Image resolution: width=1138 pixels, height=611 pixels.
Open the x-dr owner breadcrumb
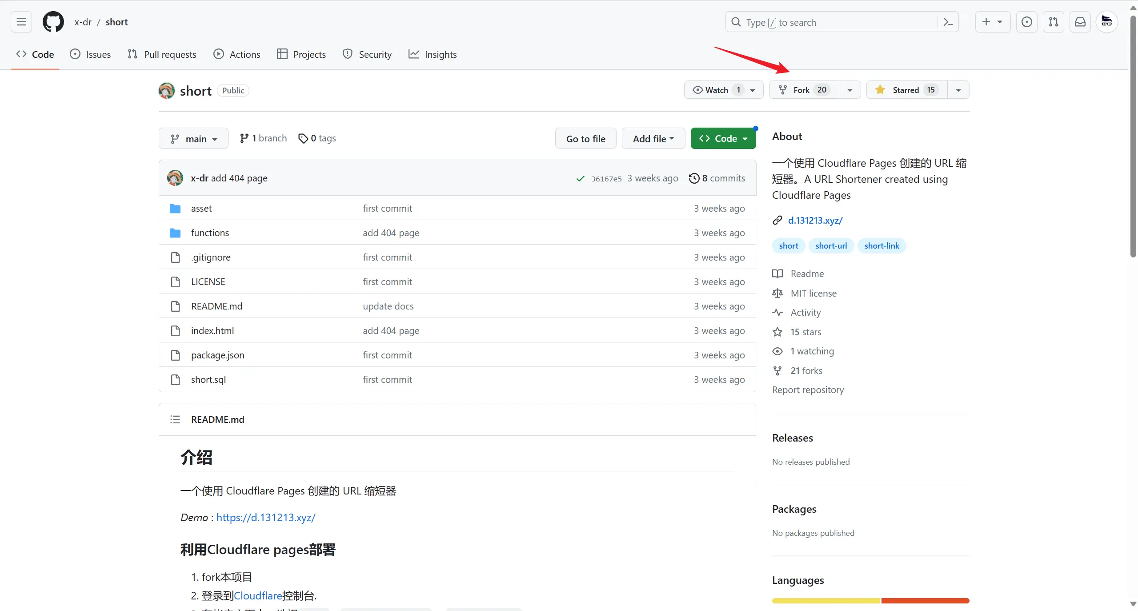(83, 22)
